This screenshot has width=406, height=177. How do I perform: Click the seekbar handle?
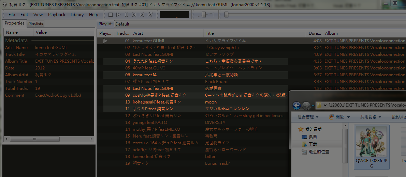[226, 15]
